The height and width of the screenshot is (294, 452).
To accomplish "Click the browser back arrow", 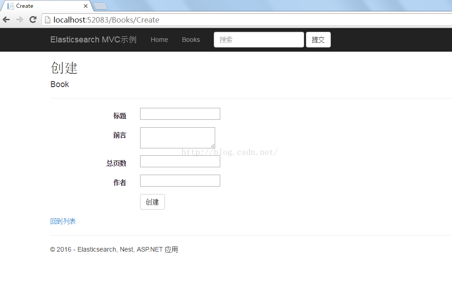I will tap(6, 20).
